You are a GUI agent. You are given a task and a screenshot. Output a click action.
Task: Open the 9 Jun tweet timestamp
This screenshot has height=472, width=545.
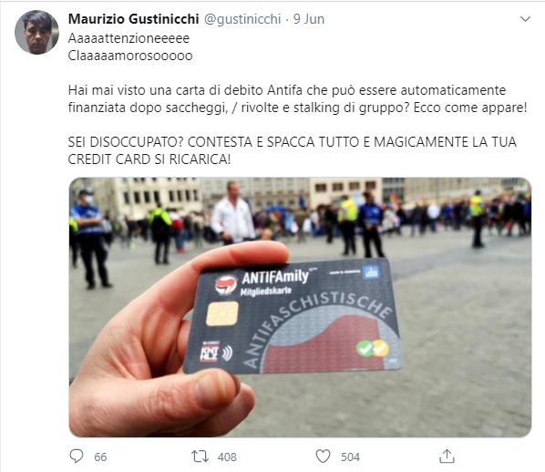coord(309,19)
